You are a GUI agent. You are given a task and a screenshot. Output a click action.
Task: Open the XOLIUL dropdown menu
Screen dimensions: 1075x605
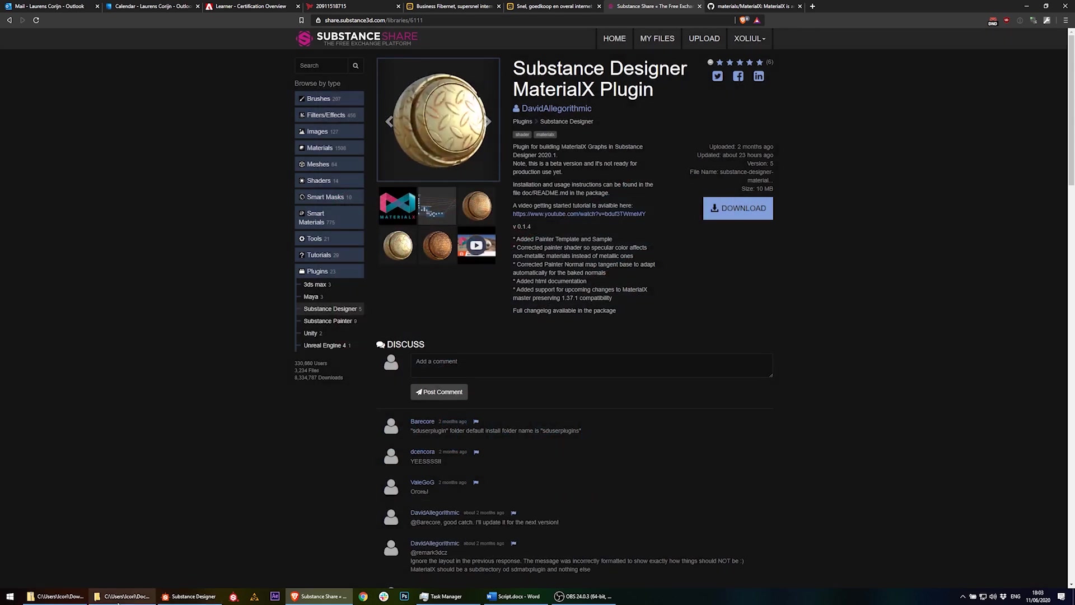pos(749,38)
